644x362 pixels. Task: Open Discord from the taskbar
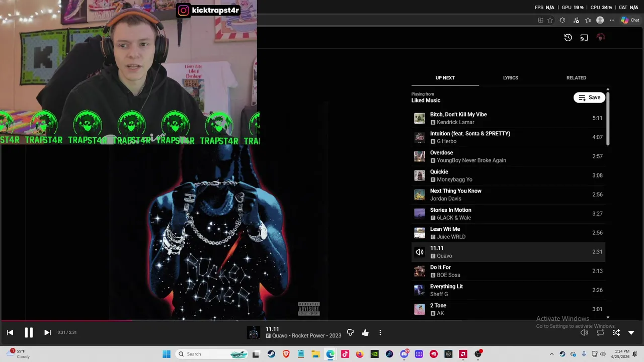[404, 354]
